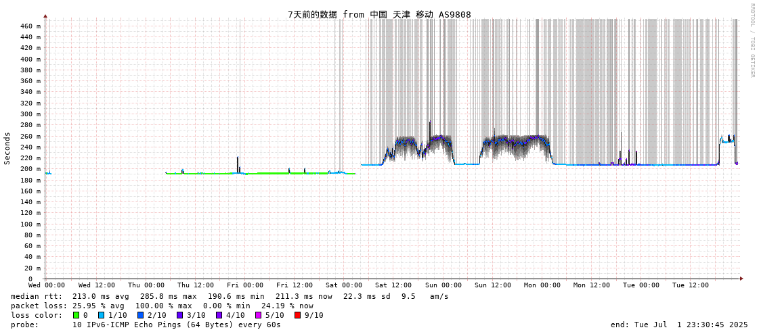Click the green 0 loss color swatch

(76, 315)
